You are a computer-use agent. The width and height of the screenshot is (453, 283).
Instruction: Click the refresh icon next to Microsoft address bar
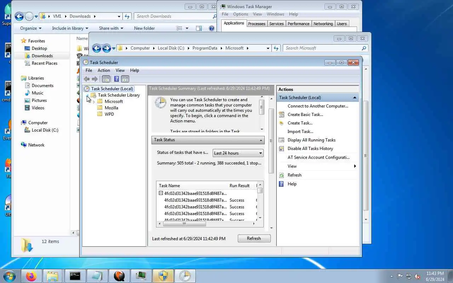pyautogui.click(x=276, y=48)
